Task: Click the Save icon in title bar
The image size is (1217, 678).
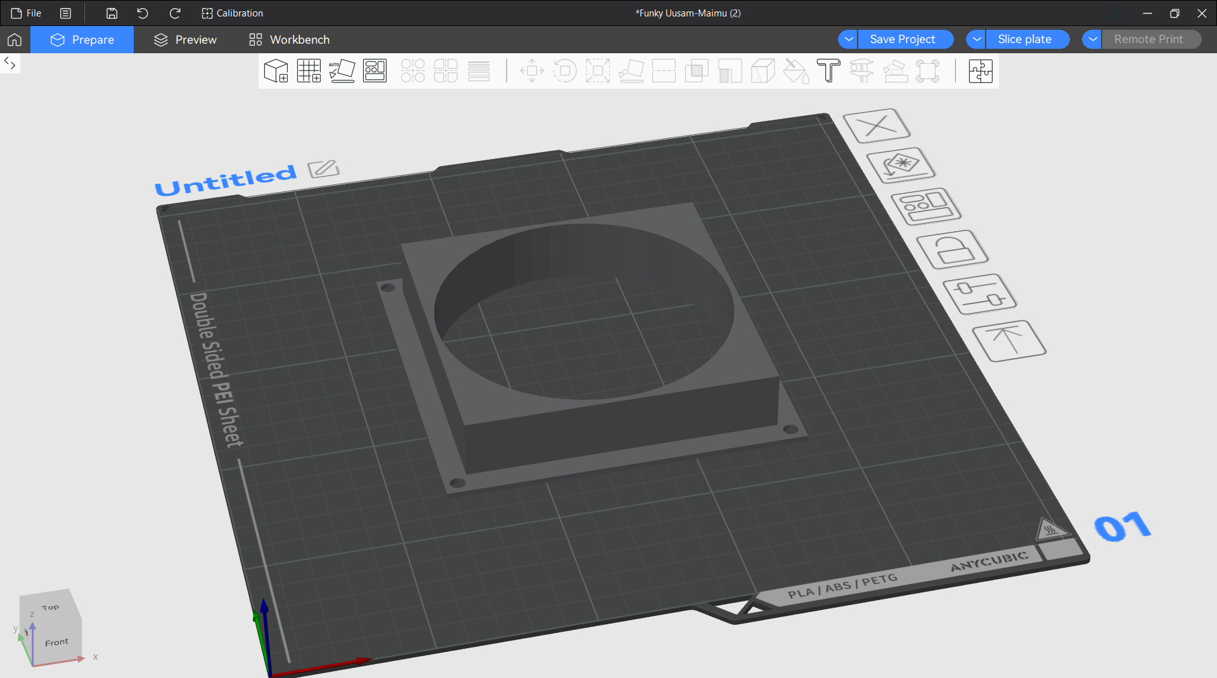Action: coord(112,13)
